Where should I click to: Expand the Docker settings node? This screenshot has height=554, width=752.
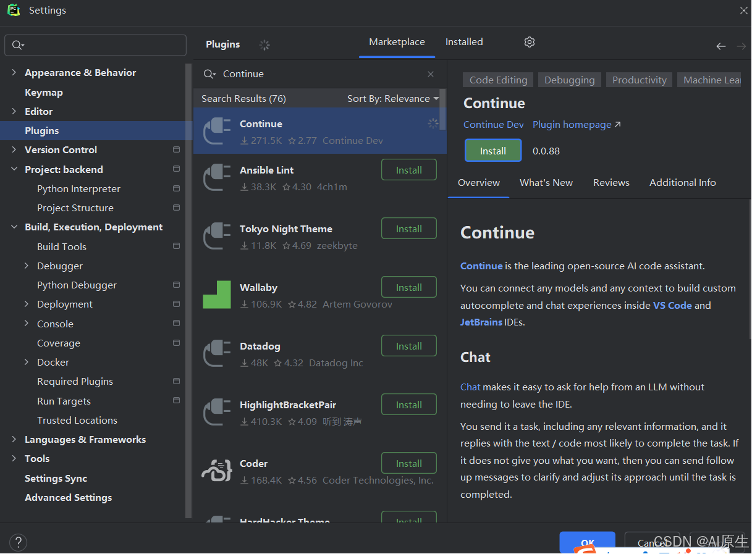27,362
